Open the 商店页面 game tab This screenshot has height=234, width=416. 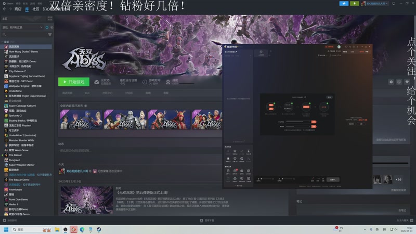coord(68,93)
